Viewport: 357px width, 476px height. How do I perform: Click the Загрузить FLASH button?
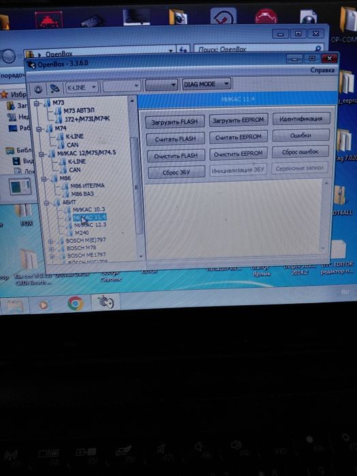175,122
